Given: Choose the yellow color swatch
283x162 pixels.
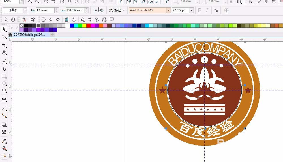Looking at the screenshot, I should [84, 25].
